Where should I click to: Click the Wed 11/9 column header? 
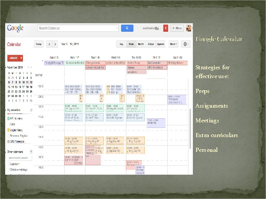tap(116, 57)
